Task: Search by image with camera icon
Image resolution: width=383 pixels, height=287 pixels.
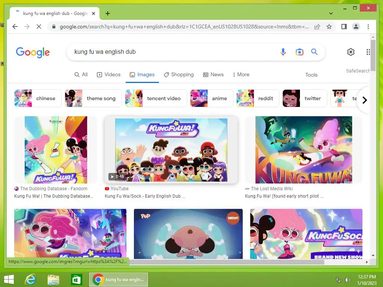Action: [x=300, y=52]
